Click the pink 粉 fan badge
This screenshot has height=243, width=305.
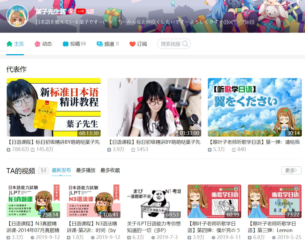(90, 11)
